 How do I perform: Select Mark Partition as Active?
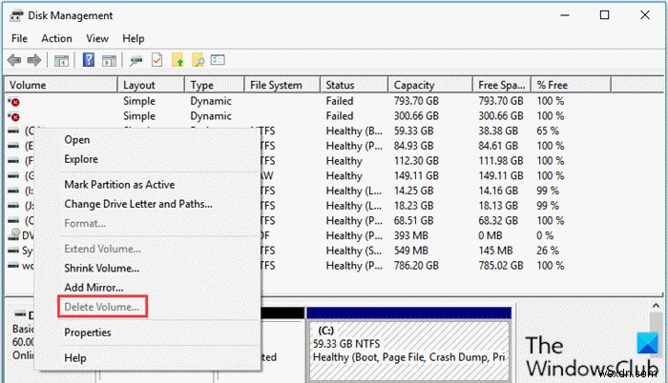click(x=119, y=185)
